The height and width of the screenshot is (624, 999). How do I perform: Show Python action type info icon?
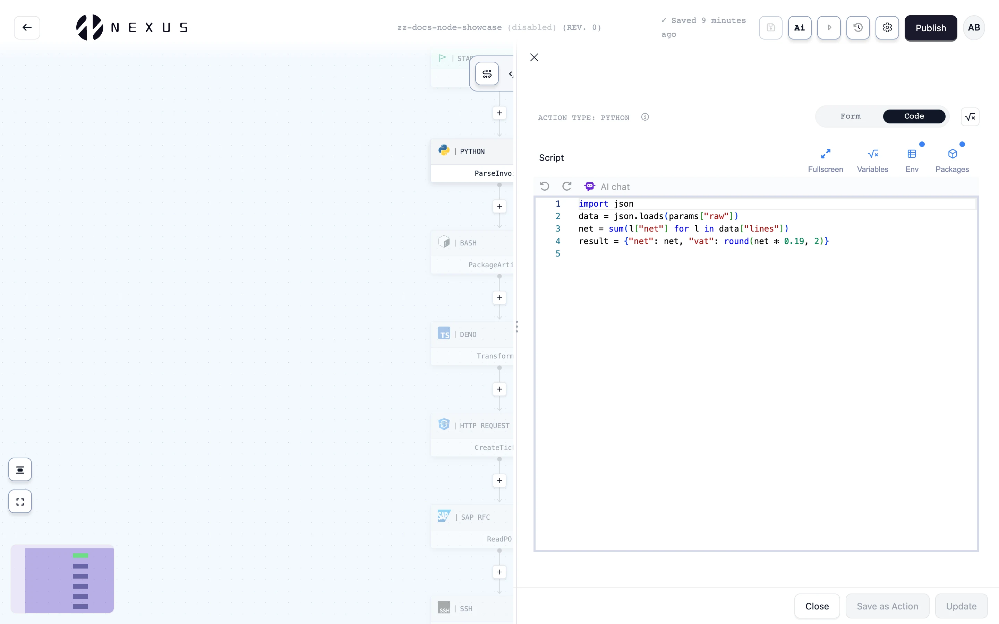tap(645, 117)
